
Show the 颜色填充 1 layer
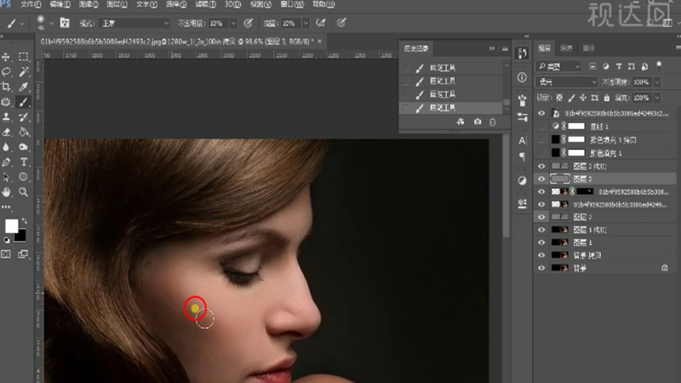pos(541,153)
